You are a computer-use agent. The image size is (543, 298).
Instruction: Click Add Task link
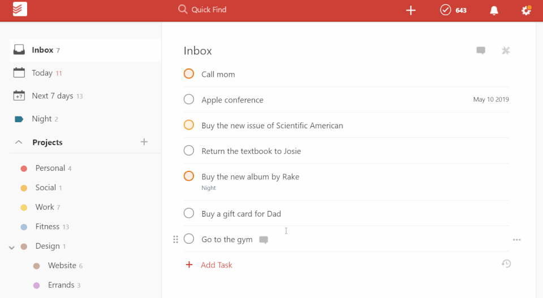tap(216, 265)
